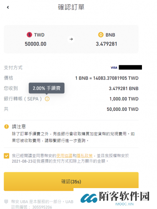Click the BNB price rate value

(107, 78)
